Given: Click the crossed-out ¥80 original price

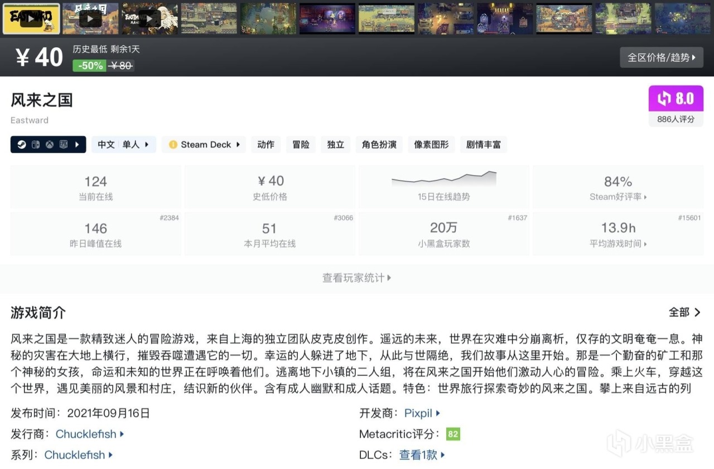Looking at the screenshot, I should point(120,66).
